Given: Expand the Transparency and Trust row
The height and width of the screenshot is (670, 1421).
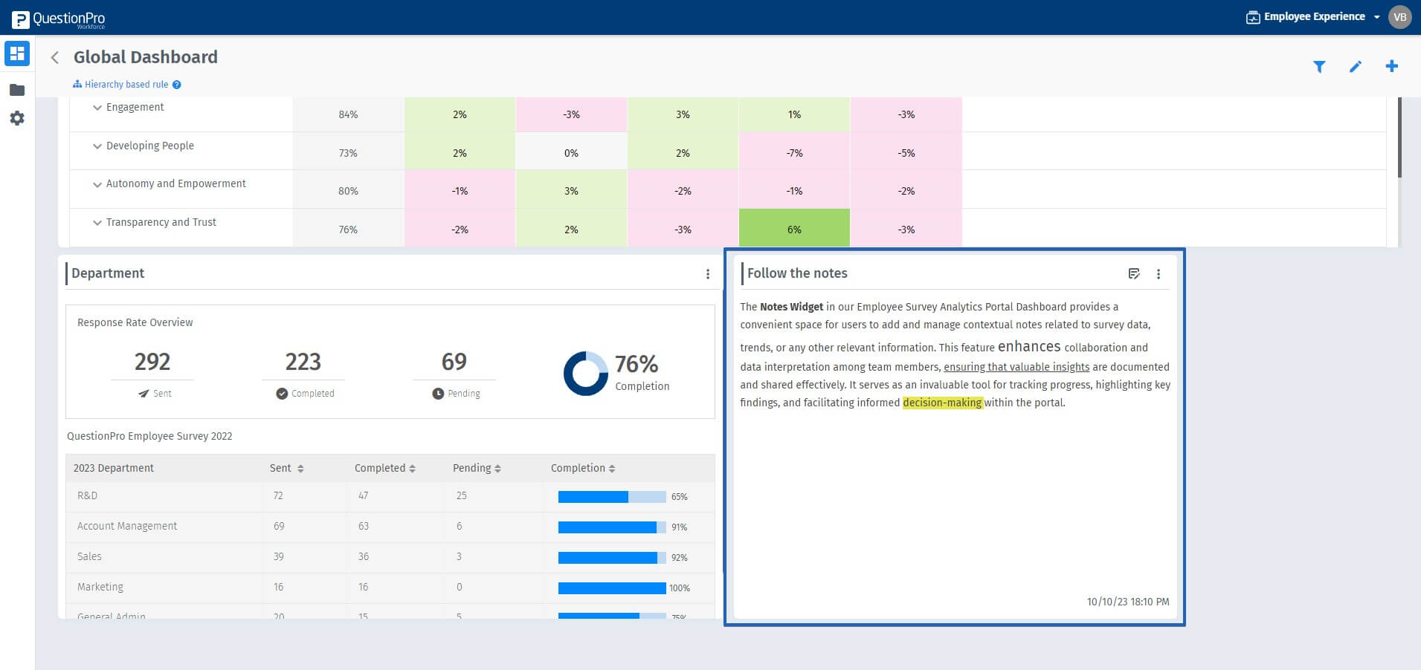Looking at the screenshot, I should [97, 222].
